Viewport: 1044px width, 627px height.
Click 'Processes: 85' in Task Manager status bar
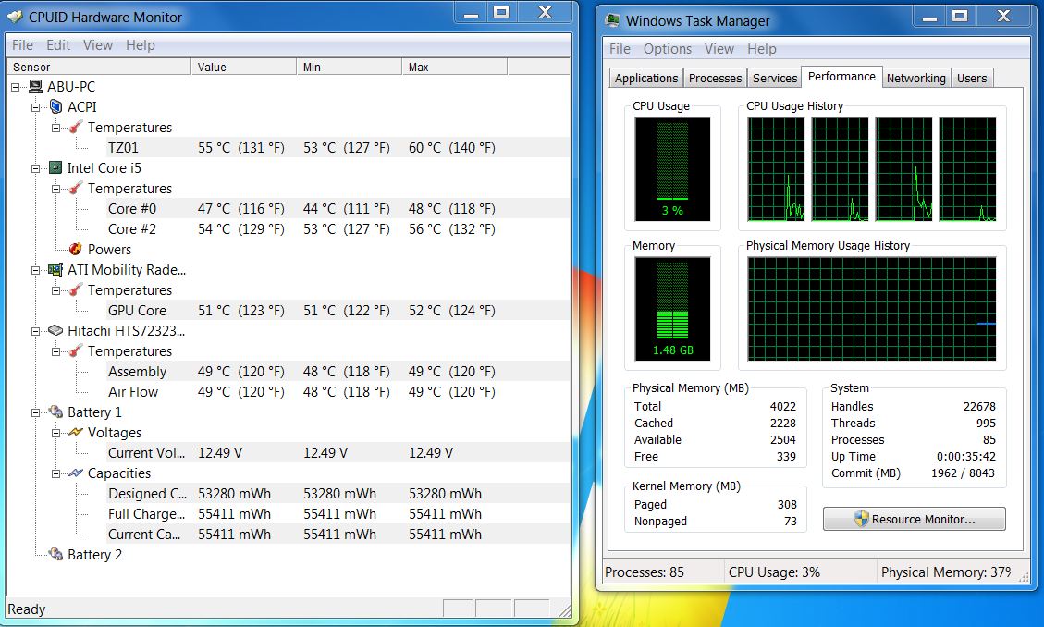coord(644,572)
